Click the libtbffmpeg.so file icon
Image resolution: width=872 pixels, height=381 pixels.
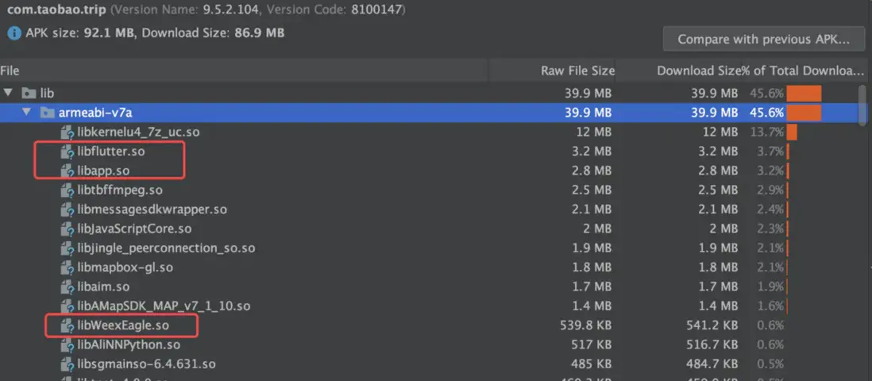click(x=68, y=190)
